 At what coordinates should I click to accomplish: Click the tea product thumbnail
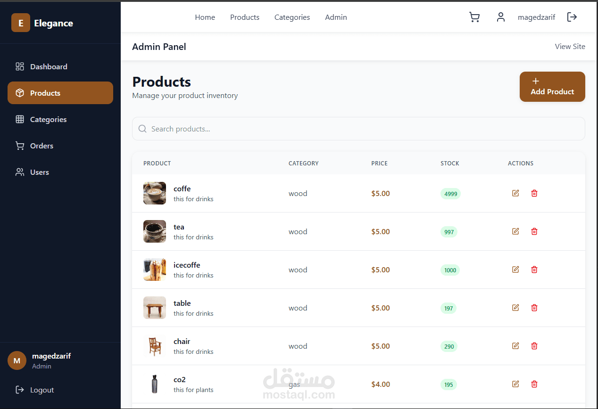pyautogui.click(x=155, y=231)
